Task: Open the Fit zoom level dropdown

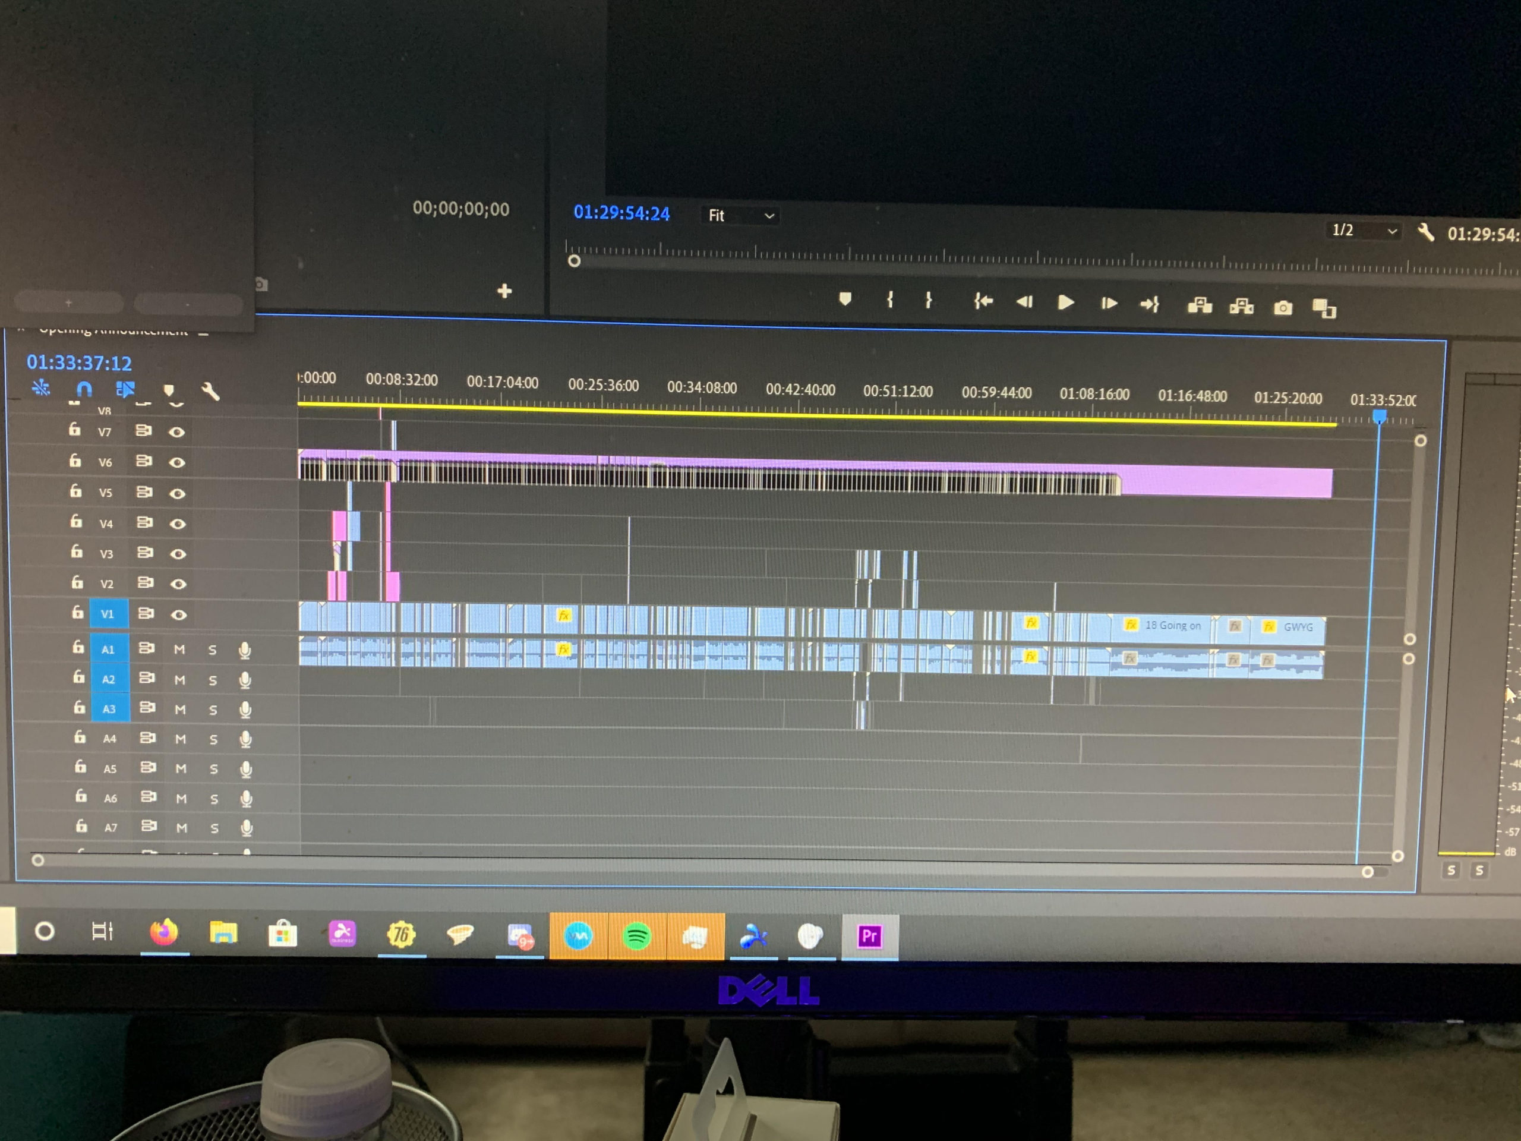Action: coord(740,216)
